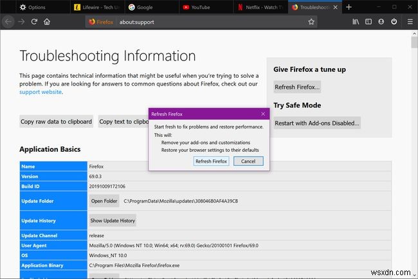Select the OS value Windows_NT 10.0

(x=108, y=255)
